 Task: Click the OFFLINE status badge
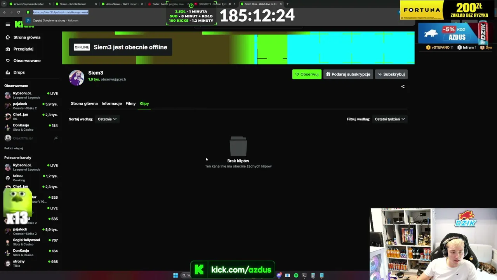pyautogui.click(x=82, y=47)
